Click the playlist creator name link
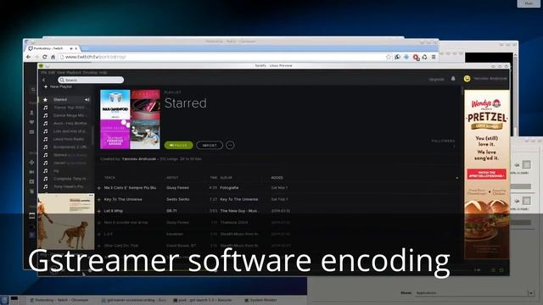 click(139, 159)
